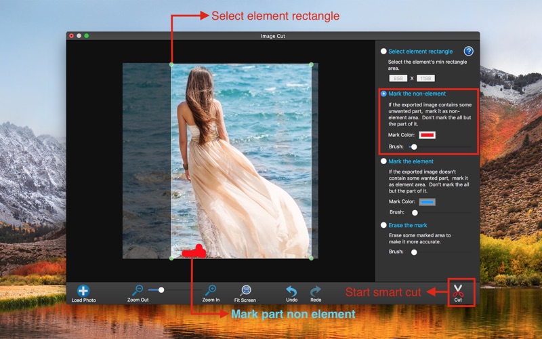Click the element Brush size slider handle
The image size is (542, 339).
(x=415, y=212)
